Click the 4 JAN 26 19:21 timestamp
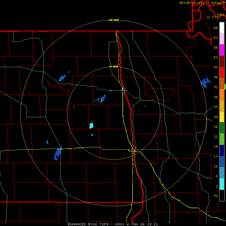 click(x=142, y=224)
